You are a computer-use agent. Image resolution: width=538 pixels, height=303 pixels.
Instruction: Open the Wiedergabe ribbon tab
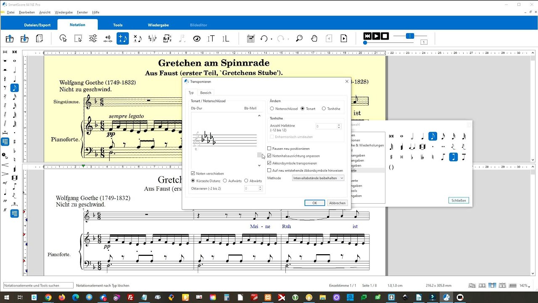click(158, 25)
